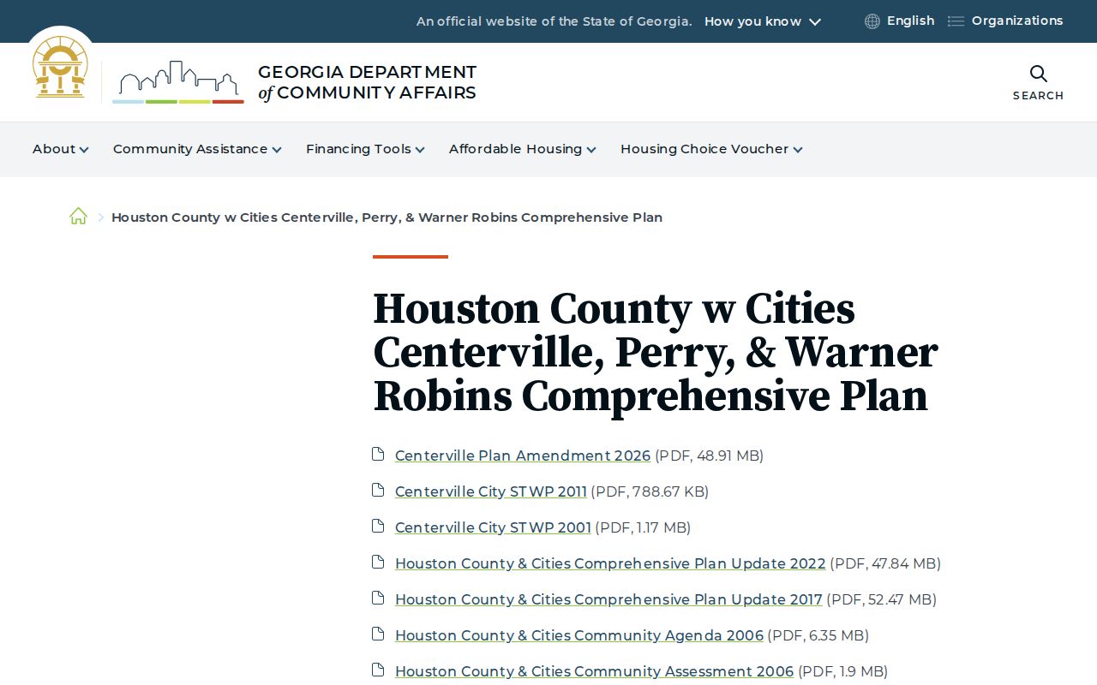Click the official website of Georgia notice
Screen dimensions: 1097x685
pyautogui.click(x=554, y=21)
